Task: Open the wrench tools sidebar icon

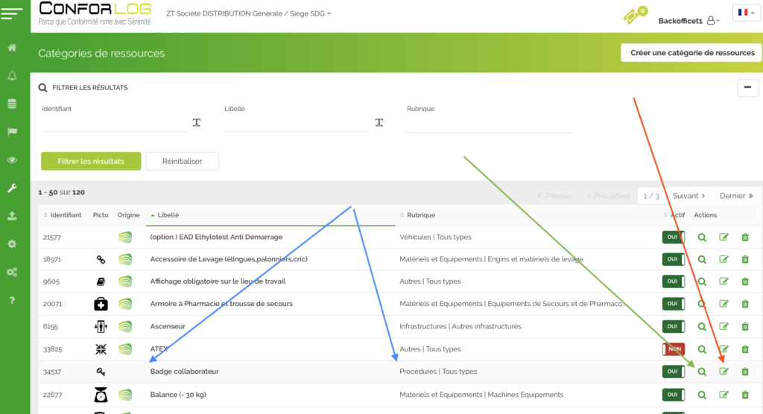Action: tap(12, 188)
